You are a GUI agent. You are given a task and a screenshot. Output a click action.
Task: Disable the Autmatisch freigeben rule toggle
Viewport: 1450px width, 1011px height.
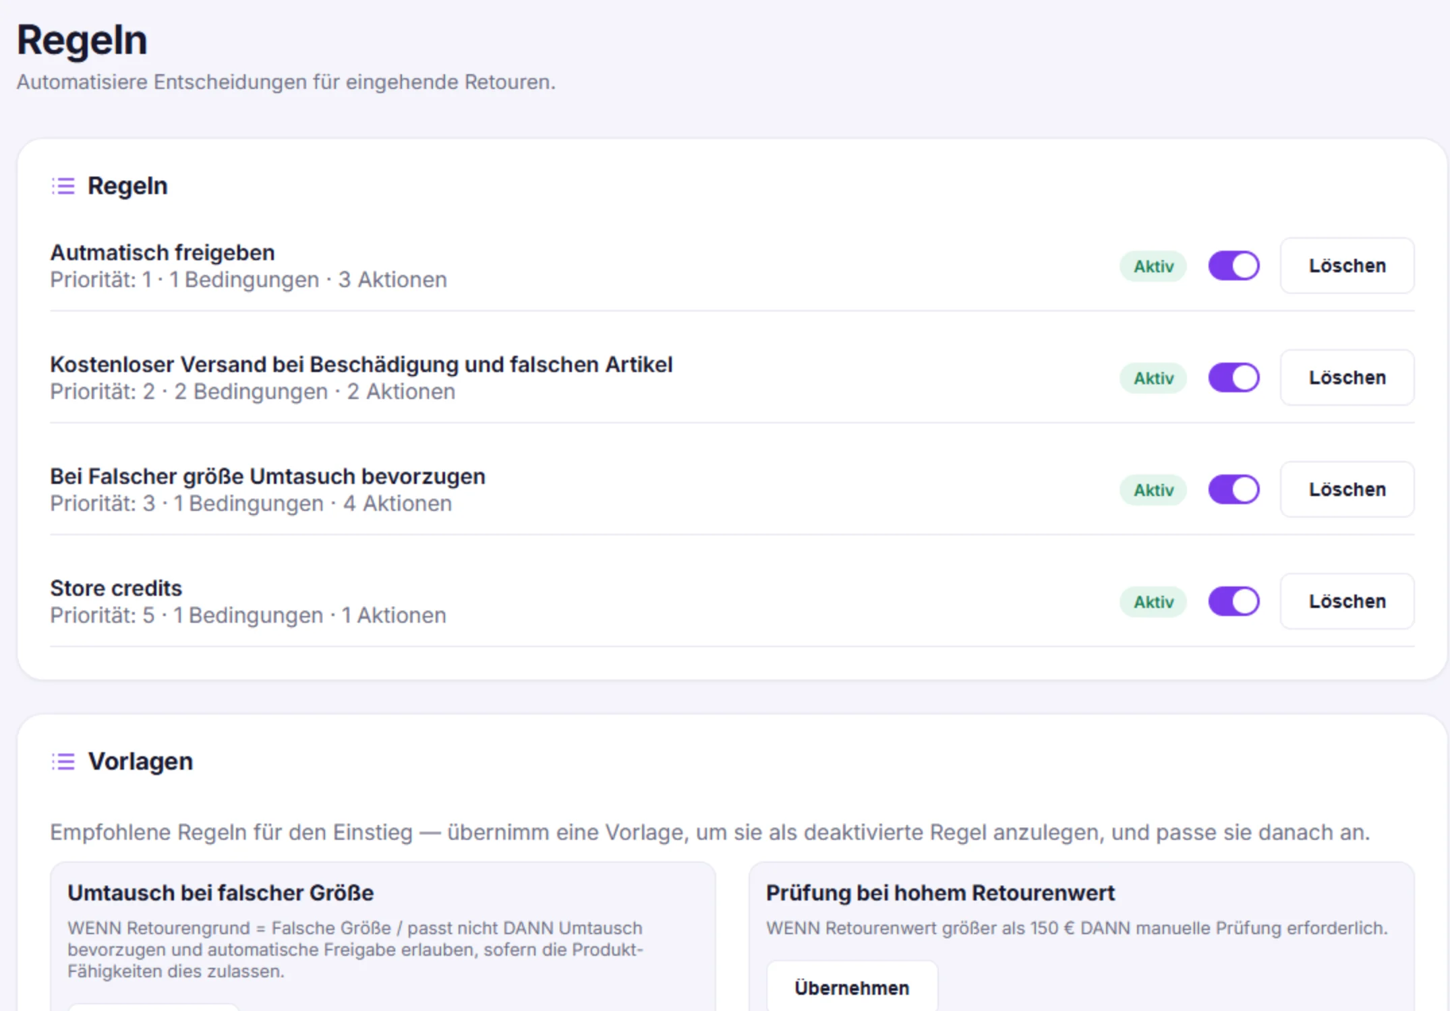click(1234, 266)
